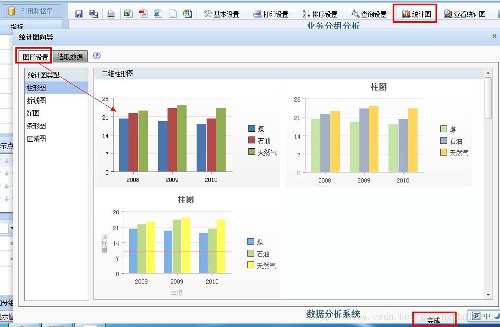Export report to PDF icon
The width and height of the screenshot is (500, 327).
143,14
